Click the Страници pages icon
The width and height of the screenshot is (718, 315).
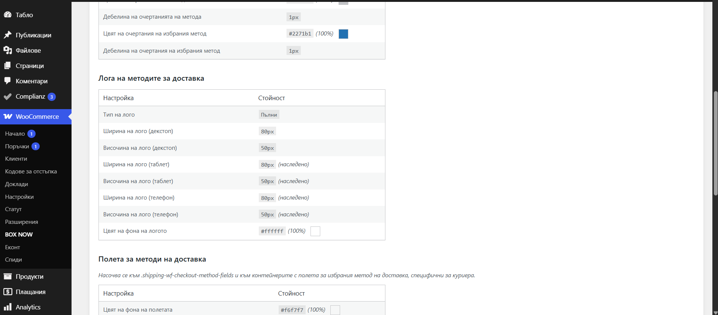coord(8,65)
